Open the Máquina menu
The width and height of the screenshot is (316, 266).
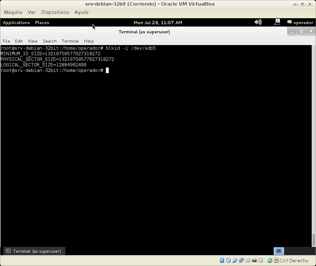[x=13, y=12]
